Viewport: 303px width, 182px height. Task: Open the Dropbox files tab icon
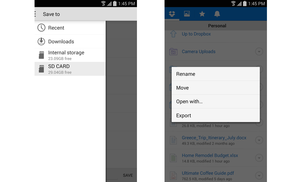[x=172, y=14]
